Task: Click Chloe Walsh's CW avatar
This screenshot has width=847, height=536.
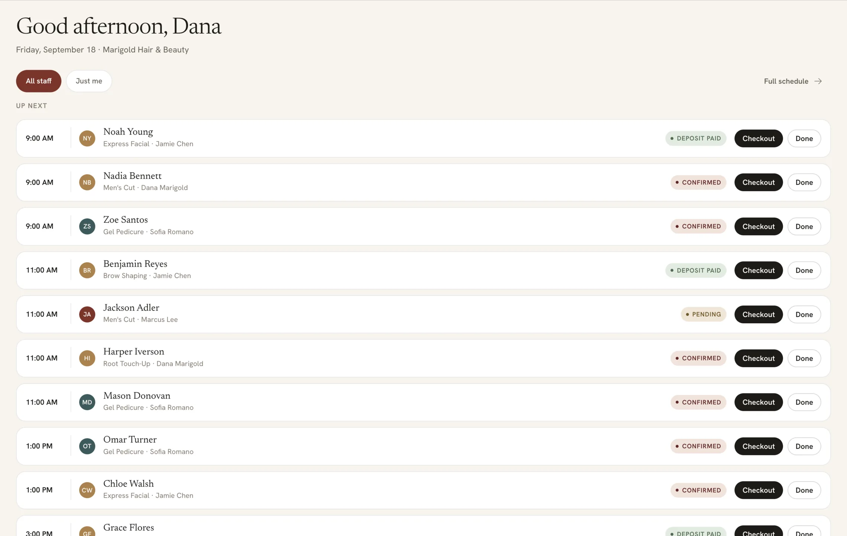Action: 87,490
